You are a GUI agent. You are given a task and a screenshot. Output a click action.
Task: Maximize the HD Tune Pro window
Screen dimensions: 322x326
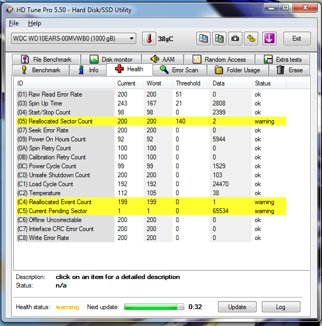[286, 8]
